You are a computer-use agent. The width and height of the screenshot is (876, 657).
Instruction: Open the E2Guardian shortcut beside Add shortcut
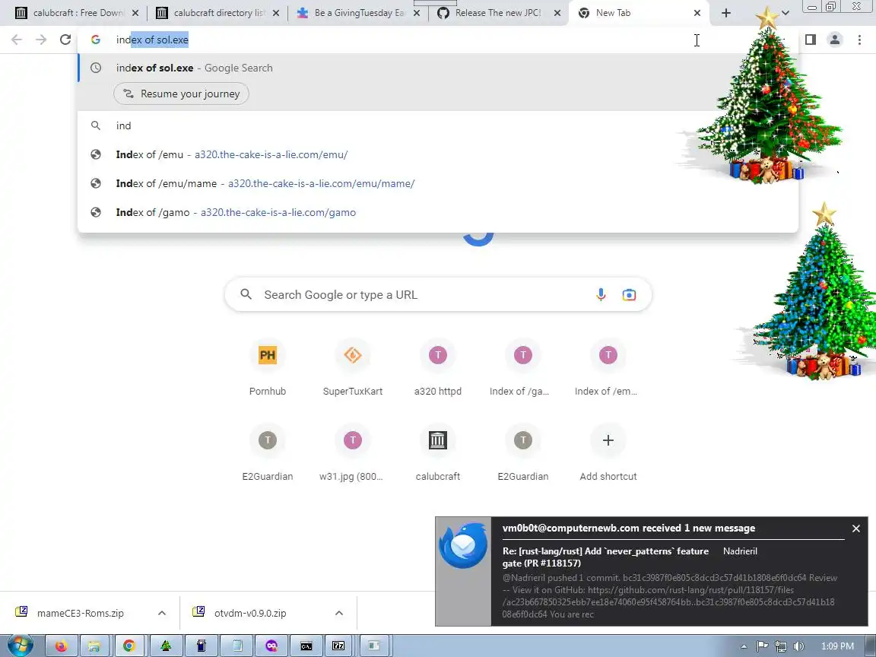523,452
